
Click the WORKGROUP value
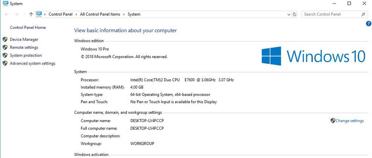point(142,143)
